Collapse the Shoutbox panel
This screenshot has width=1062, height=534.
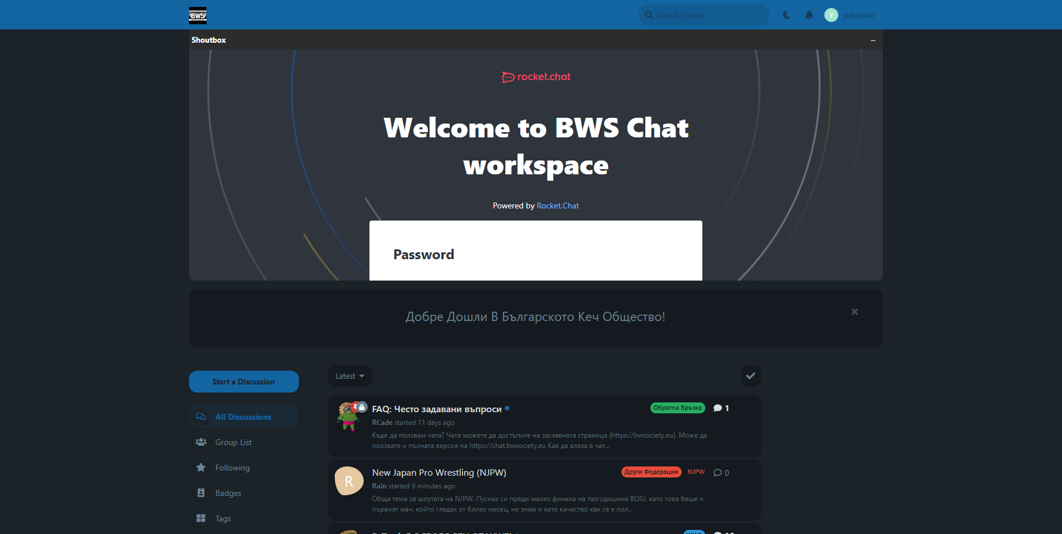click(x=873, y=40)
